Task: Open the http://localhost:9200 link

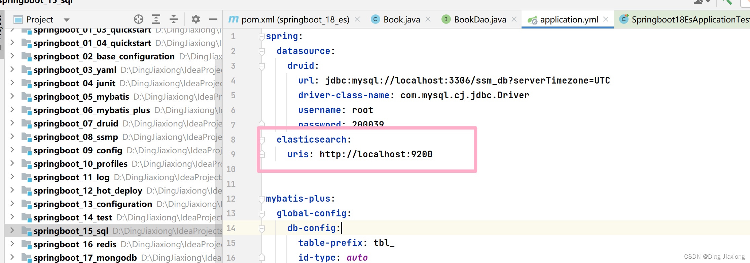Action: 376,154
